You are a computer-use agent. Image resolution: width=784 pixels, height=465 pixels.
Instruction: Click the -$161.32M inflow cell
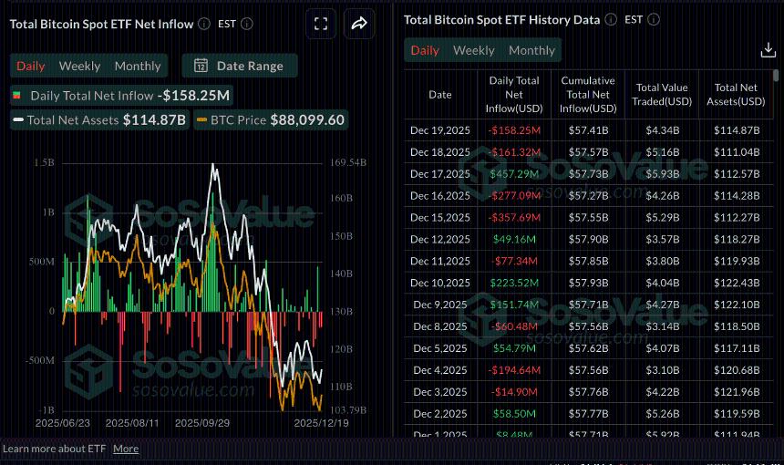(x=514, y=152)
